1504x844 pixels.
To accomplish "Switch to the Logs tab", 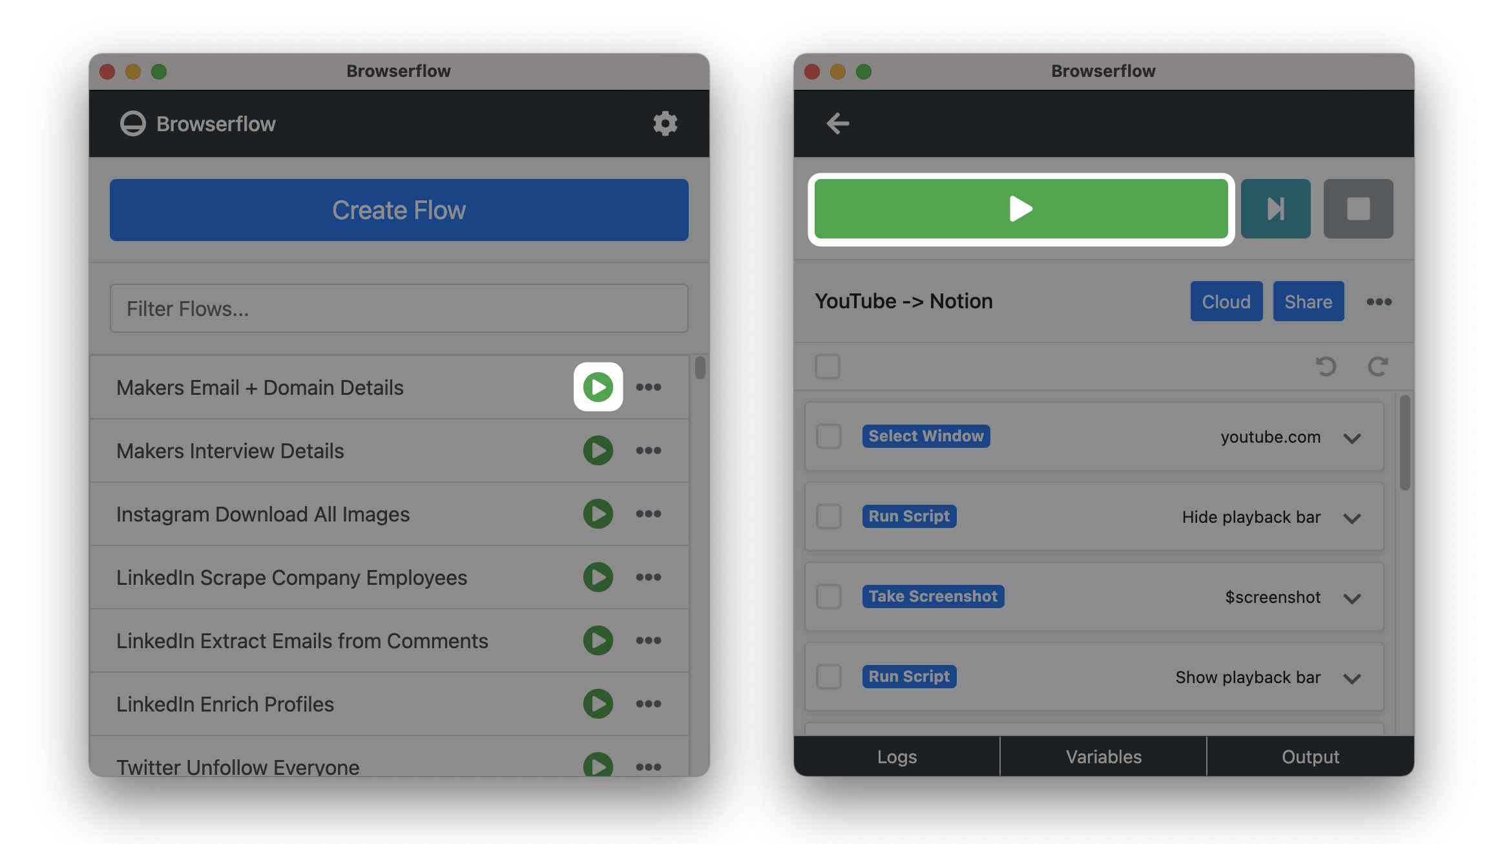I will point(897,756).
